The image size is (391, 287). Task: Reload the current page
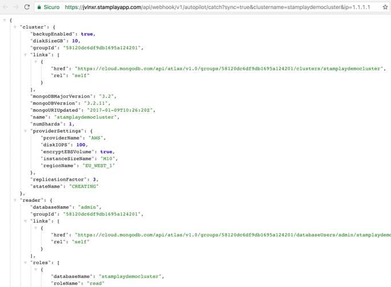point(27,7)
